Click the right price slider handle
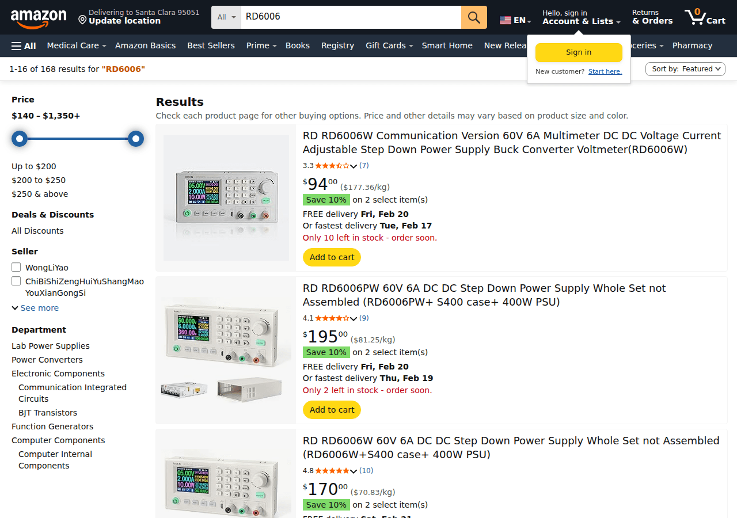Image resolution: width=737 pixels, height=518 pixels. tap(136, 139)
